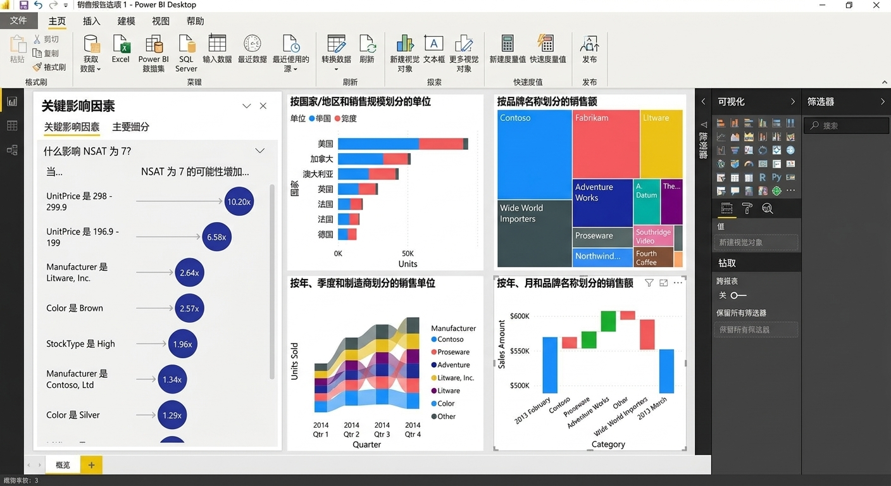Add a new visual with 新建视觉对象

[405, 53]
